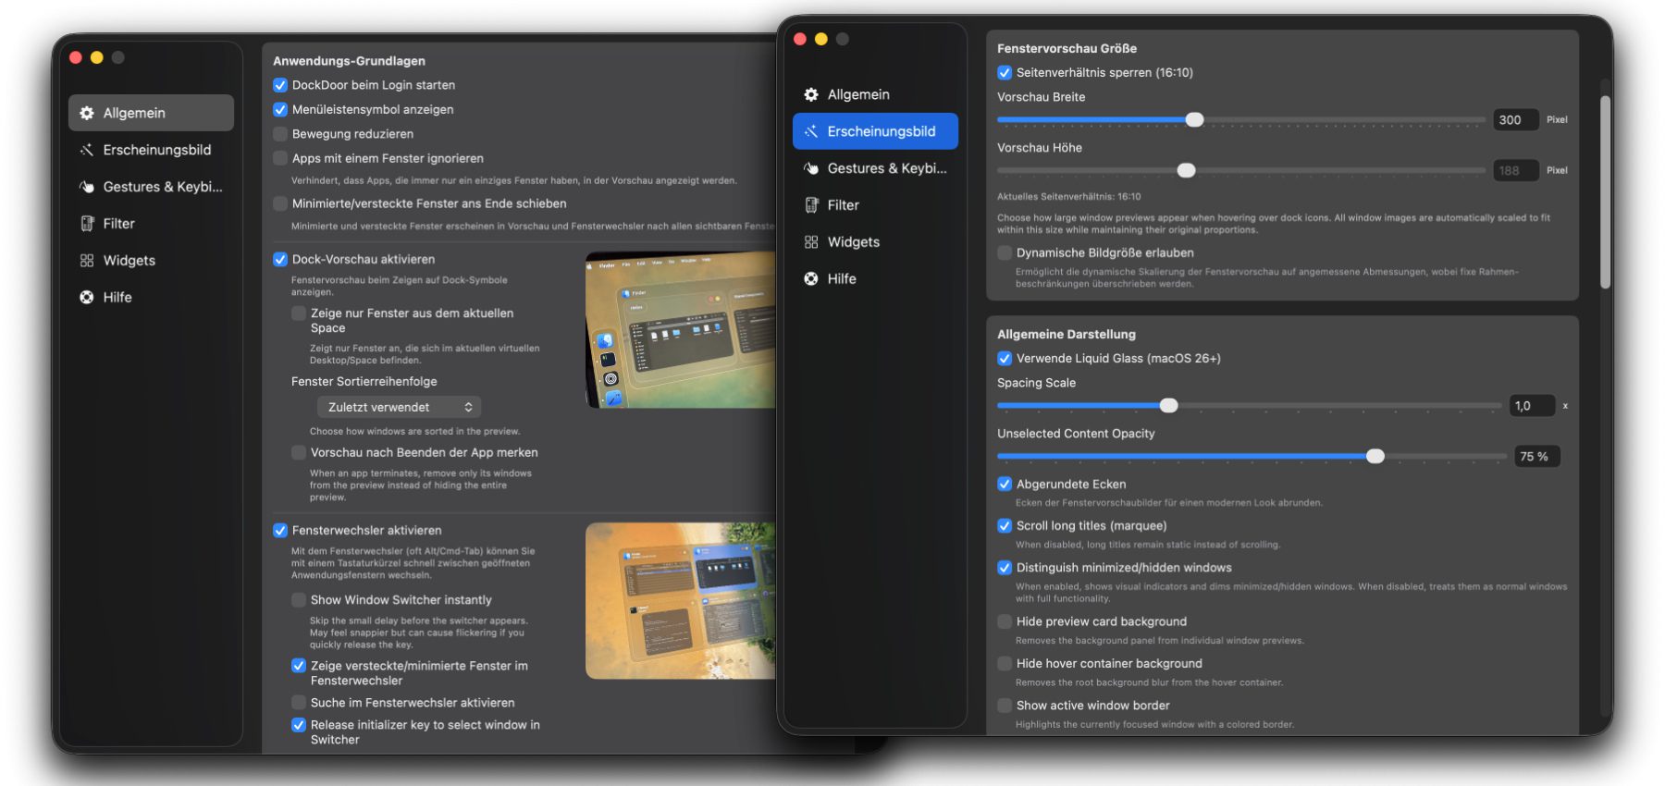Toggle Seitenverhältnis sperren (16:10) checkbox

pos(1005,73)
